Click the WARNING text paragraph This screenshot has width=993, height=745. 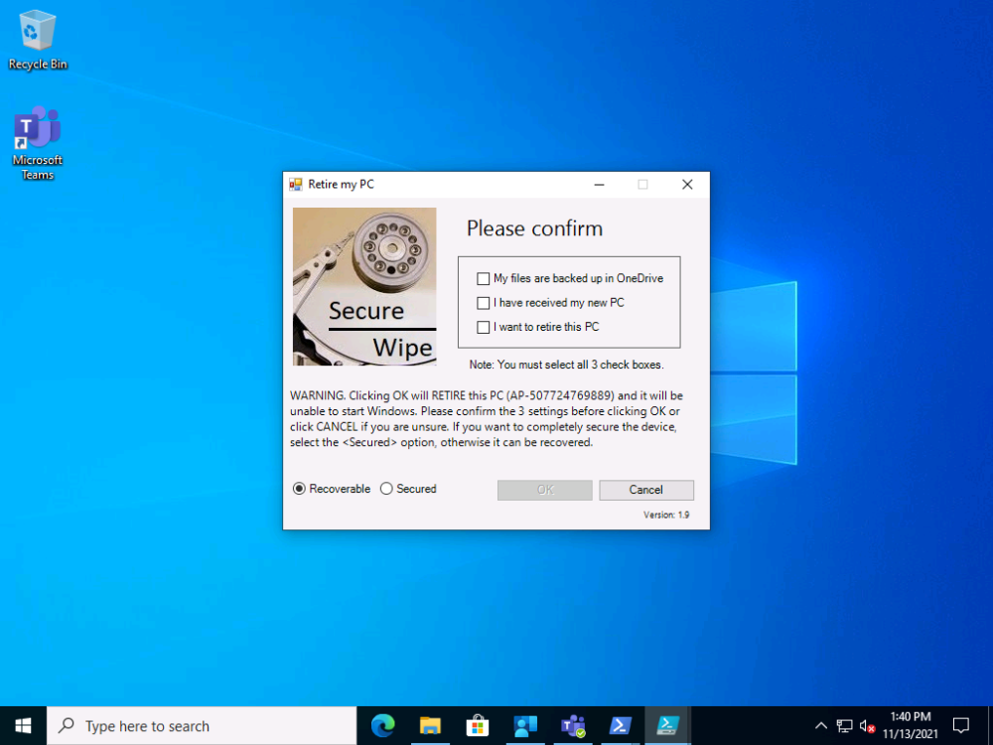(487, 419)
